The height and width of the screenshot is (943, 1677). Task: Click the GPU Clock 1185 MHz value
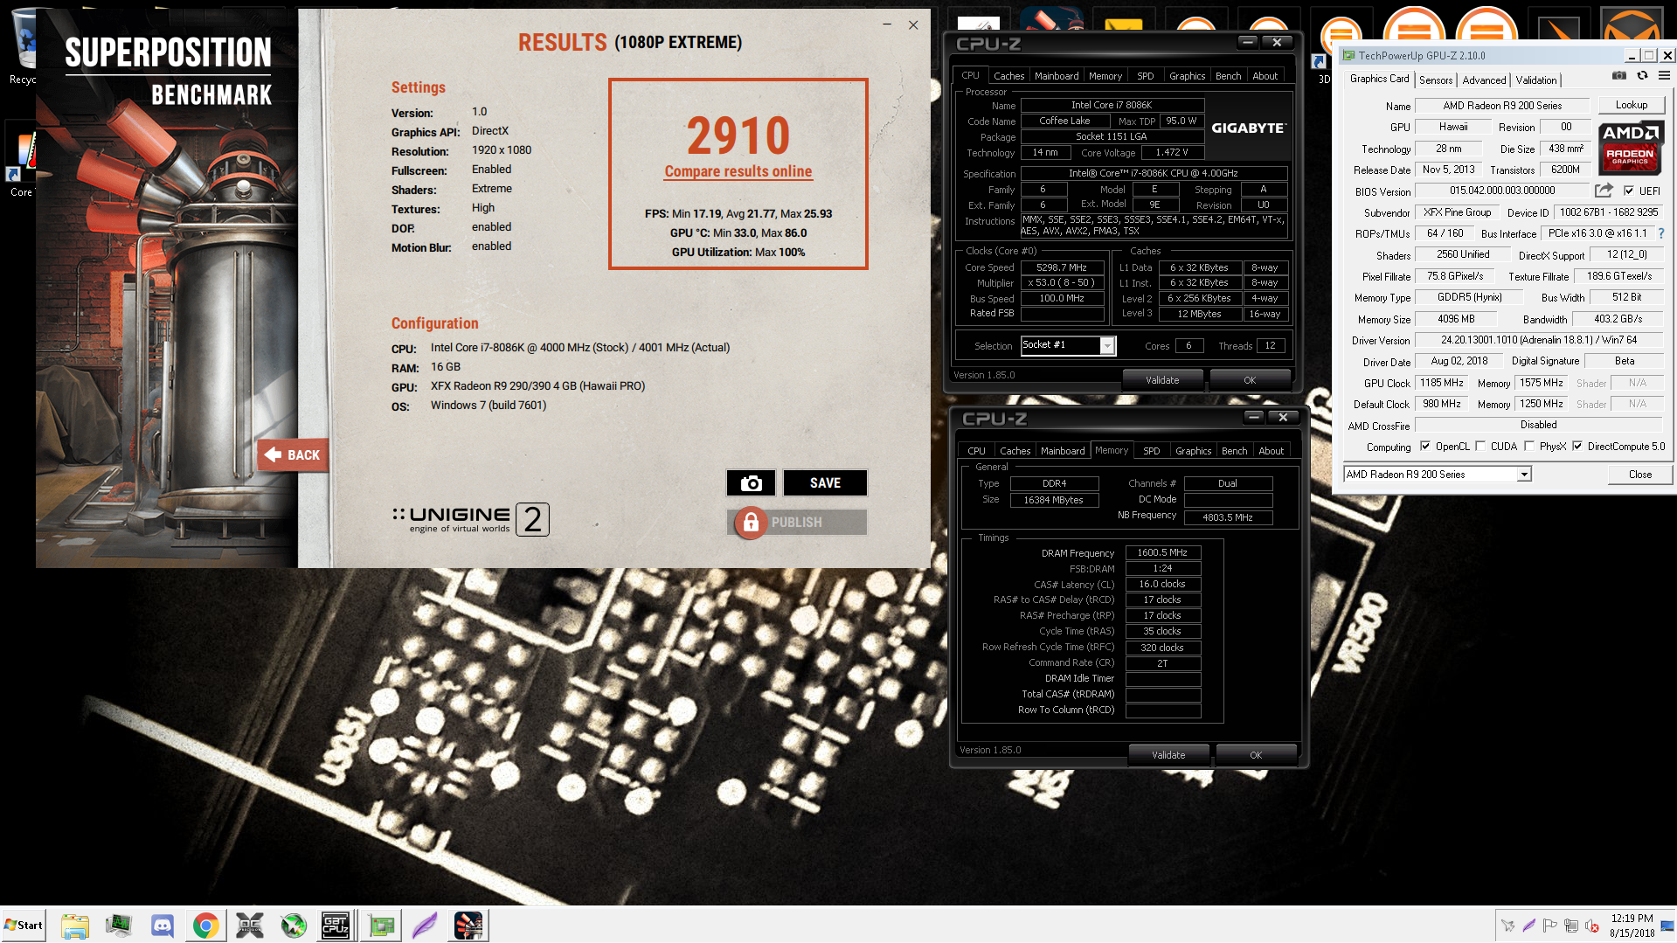1441,383
